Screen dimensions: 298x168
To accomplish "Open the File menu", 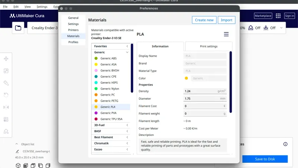I will click(5, 7).
